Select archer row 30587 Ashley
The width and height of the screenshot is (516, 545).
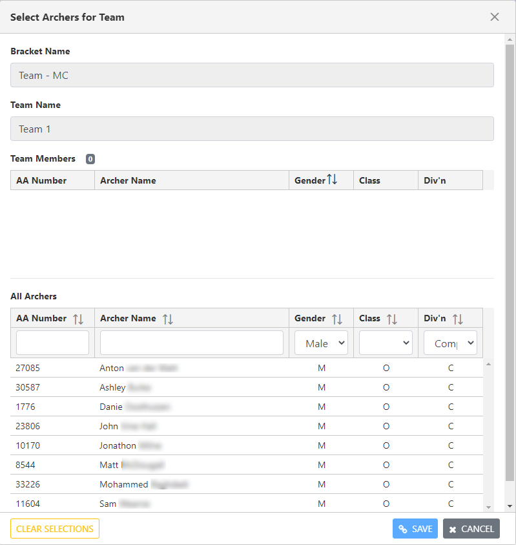[x=247, y=387]
